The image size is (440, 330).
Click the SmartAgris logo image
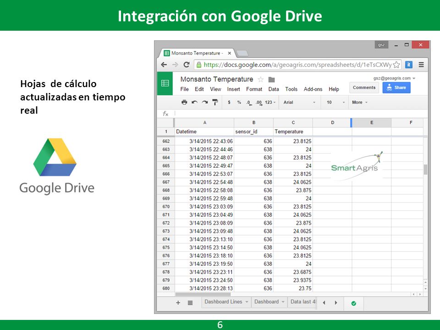pyautogui.click(x=357, y=166)
